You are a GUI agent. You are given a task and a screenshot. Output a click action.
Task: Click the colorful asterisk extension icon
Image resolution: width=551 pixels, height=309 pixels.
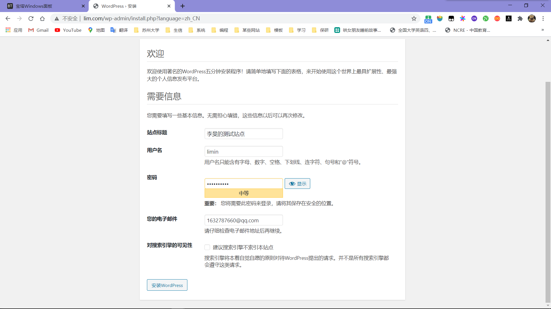click(x=463, y=19)
